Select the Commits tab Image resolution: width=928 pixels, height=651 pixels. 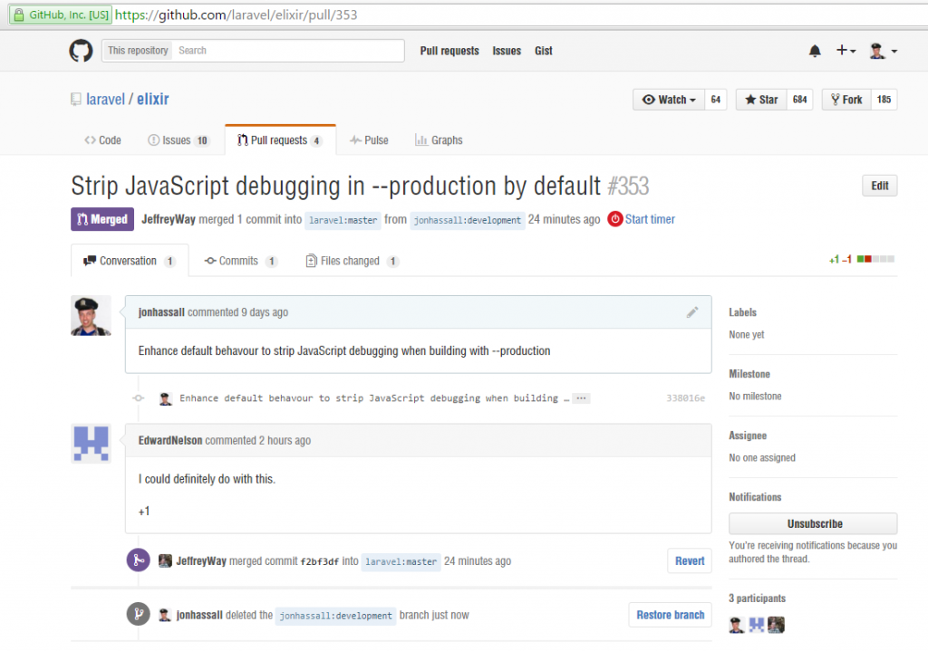[240, 261]
